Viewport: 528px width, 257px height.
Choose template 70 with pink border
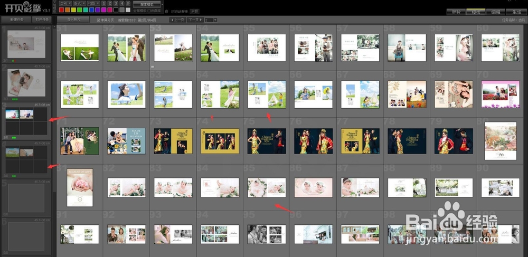pos(501,94)
